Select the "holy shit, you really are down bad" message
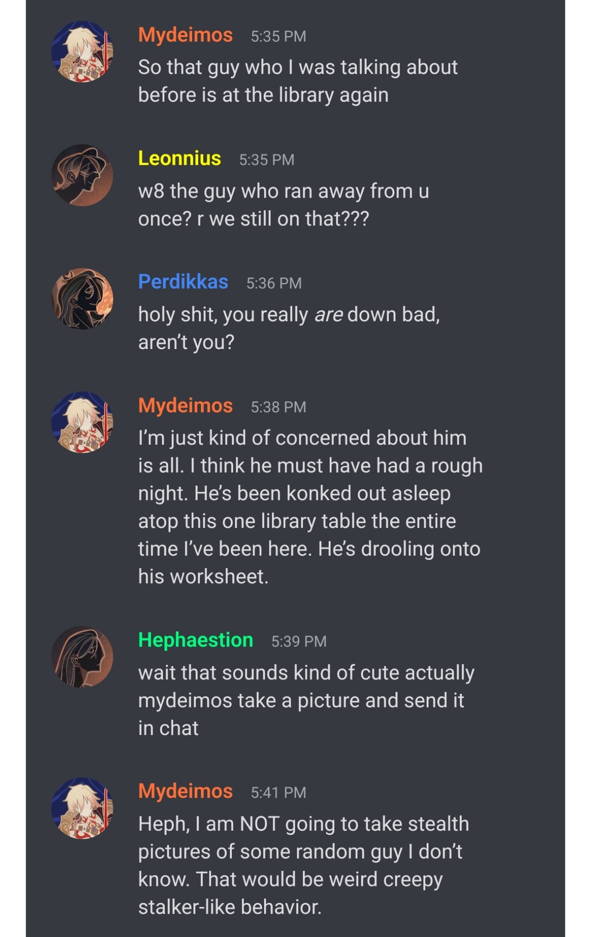The image size is (591, 937). pyautogui.click(x=288, y=328)
